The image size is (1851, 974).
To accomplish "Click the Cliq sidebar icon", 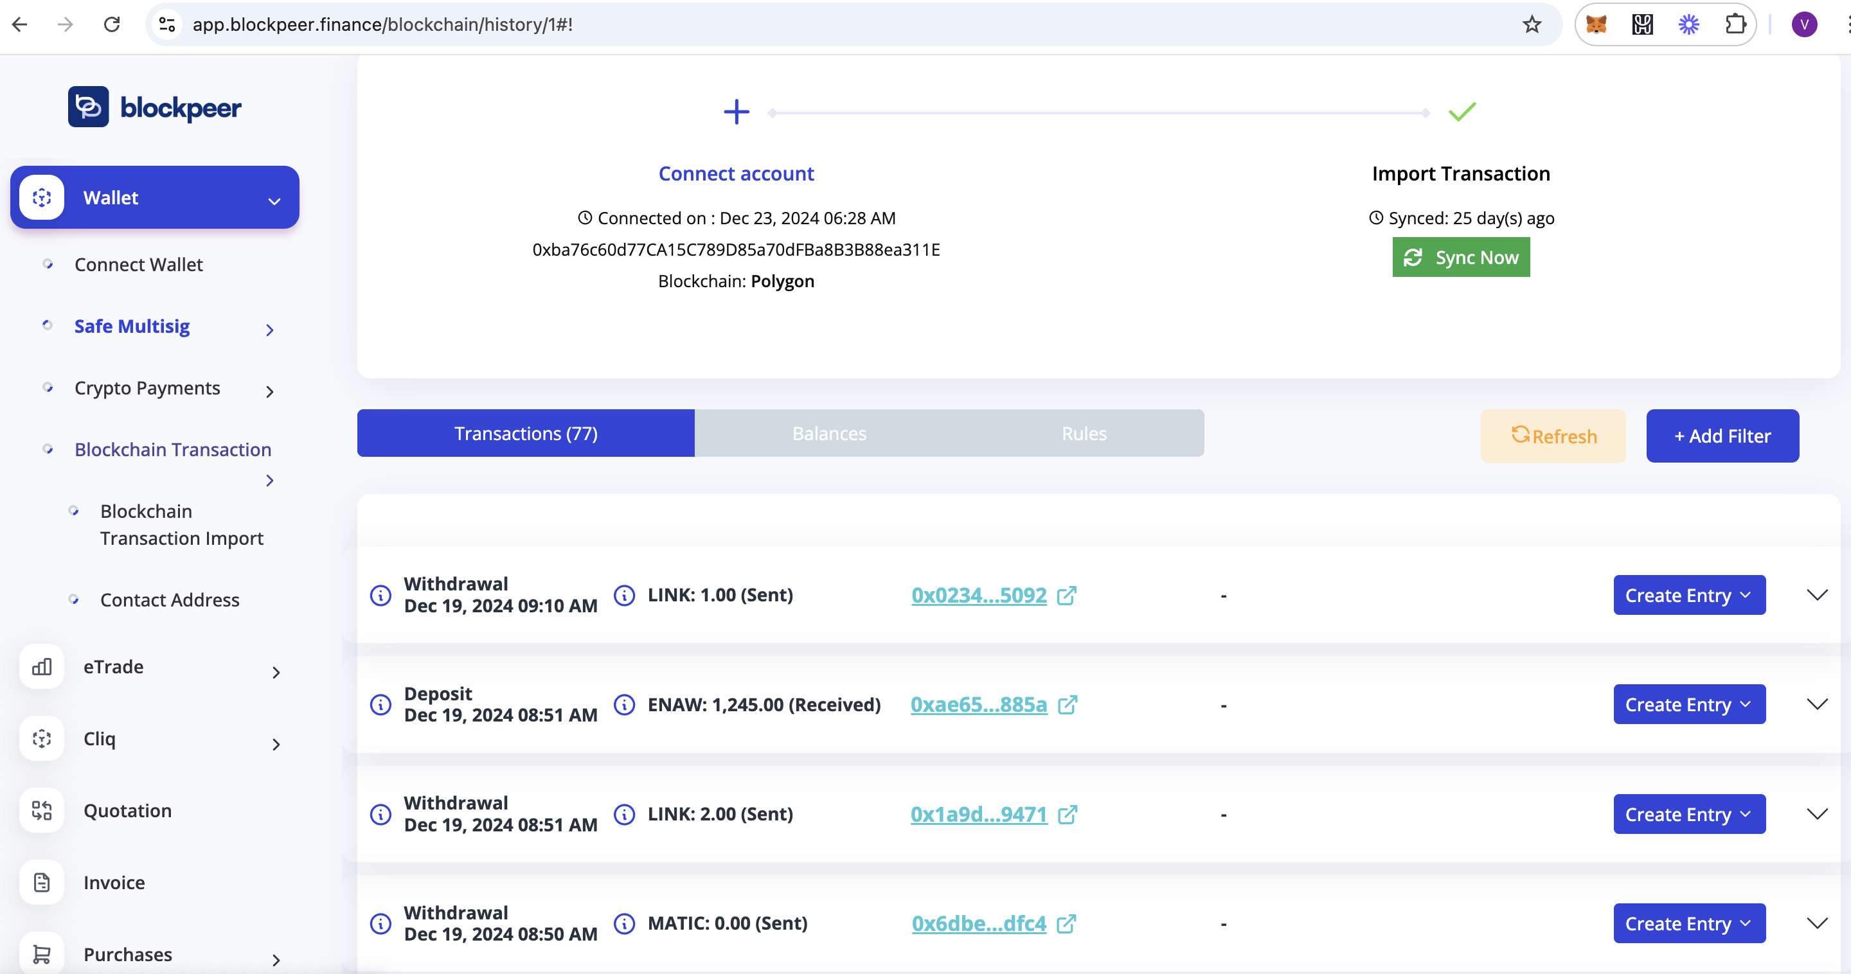I will coord(41,738).
